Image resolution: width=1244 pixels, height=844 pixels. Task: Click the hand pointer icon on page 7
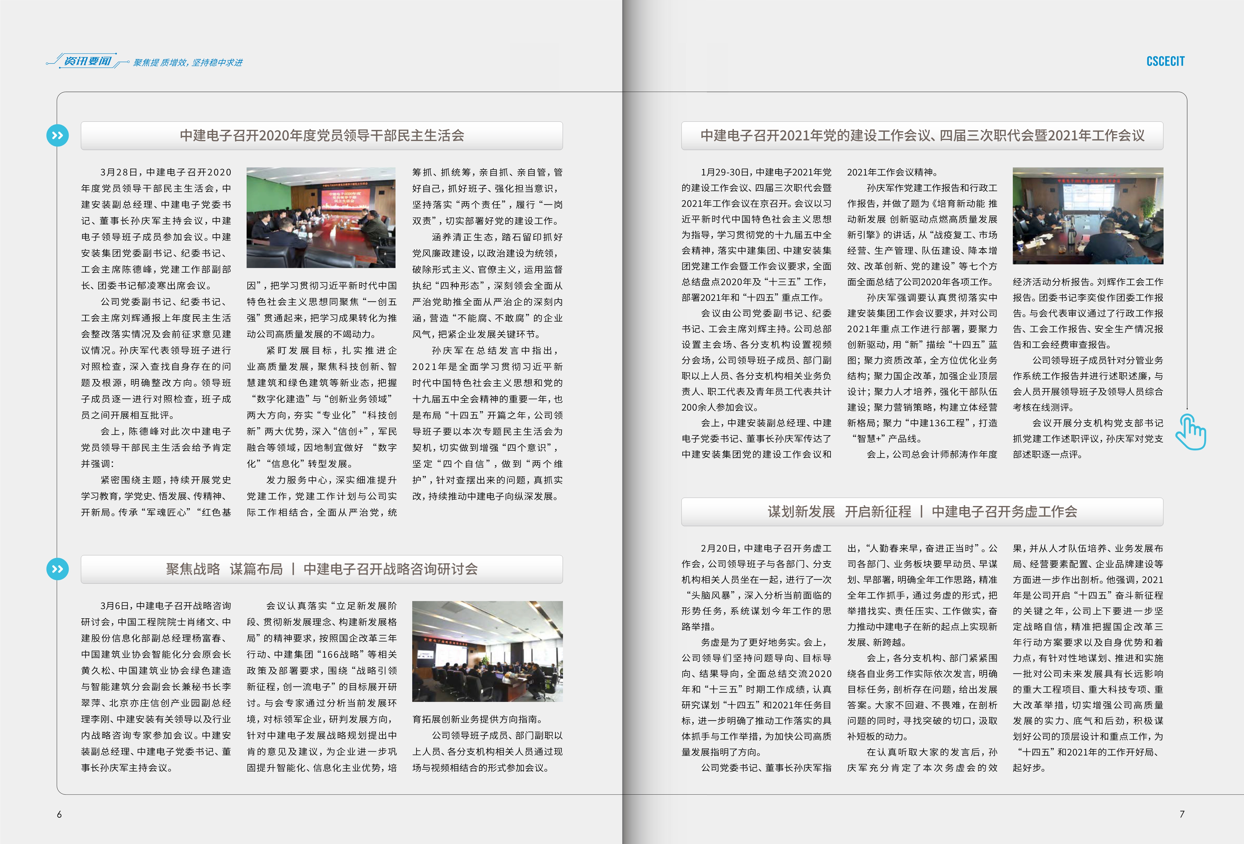pyautogui.click(x=1190, y=432)
